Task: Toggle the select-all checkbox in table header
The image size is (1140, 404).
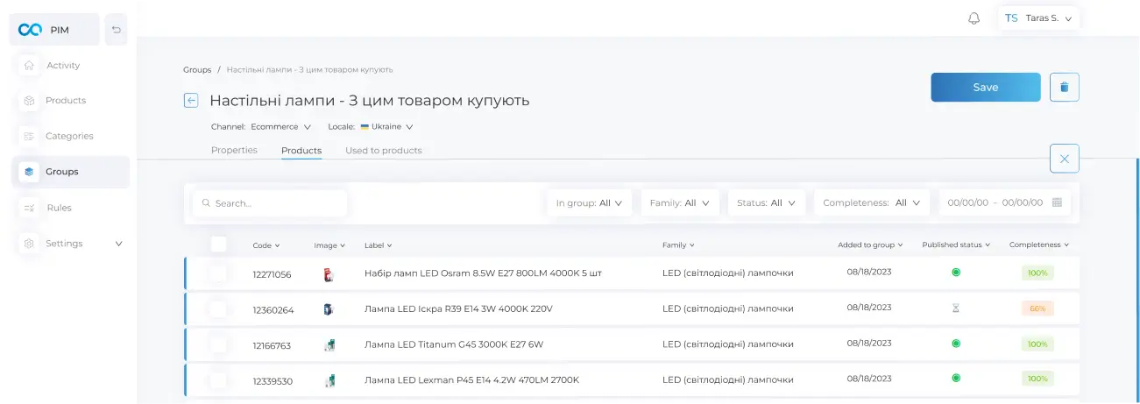Action: click(x=218, y=245)
